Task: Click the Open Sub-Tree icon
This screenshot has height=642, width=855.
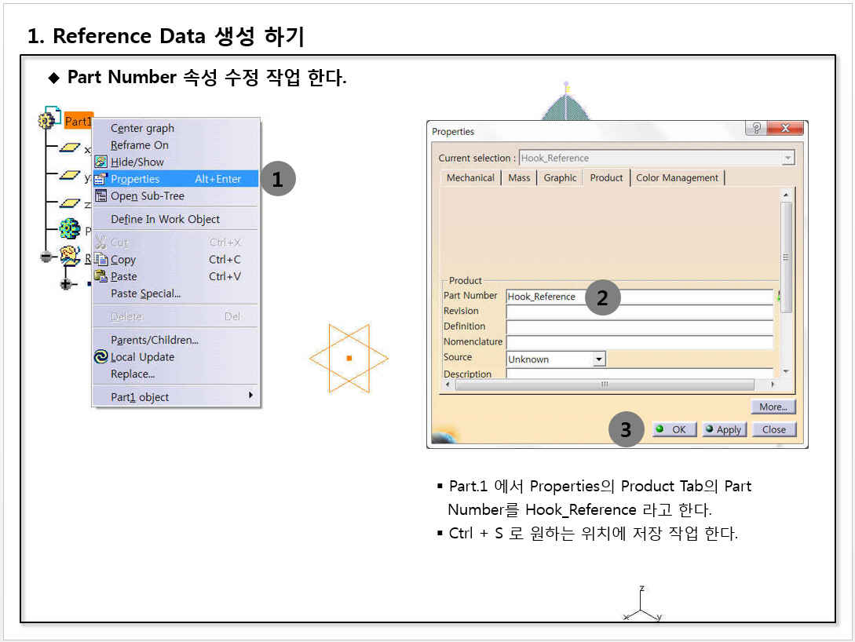Action: coord(100,195)
